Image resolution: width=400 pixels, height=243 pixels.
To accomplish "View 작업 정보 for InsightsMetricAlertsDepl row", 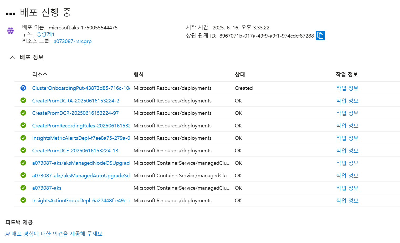I will tap(347, 138).
